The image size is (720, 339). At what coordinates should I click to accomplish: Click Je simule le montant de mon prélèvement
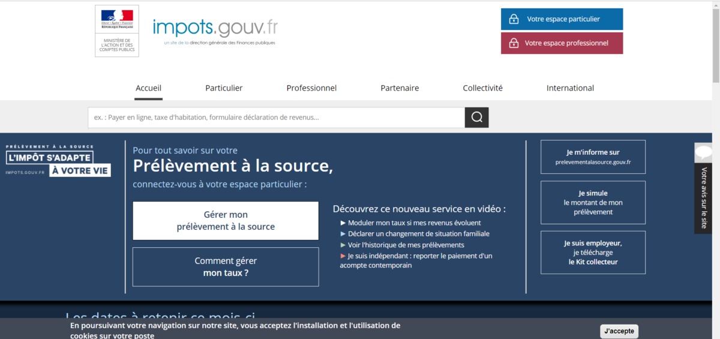pos(593,203)
